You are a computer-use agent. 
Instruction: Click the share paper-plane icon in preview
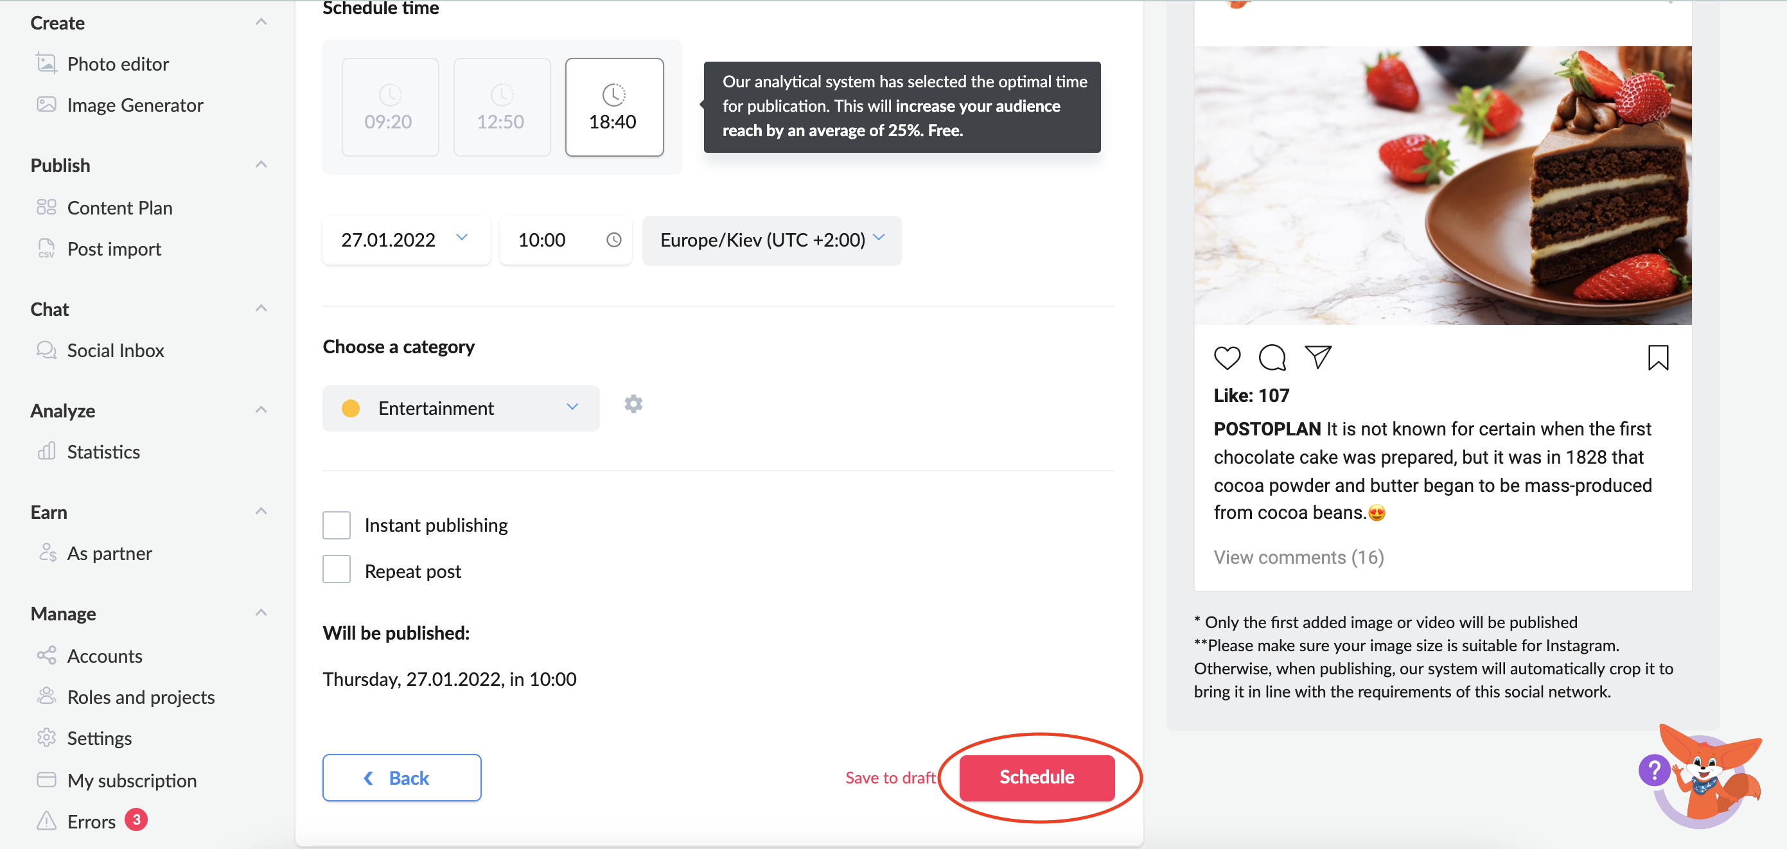pyautogui.click(x=1318, y=357)
